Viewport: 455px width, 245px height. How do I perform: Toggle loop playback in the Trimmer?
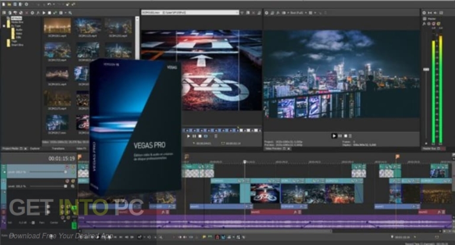pyautogui.click(x=206, y=136)
